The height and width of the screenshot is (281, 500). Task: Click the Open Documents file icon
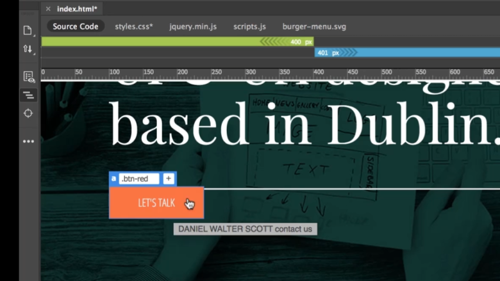tap(27, 30)
